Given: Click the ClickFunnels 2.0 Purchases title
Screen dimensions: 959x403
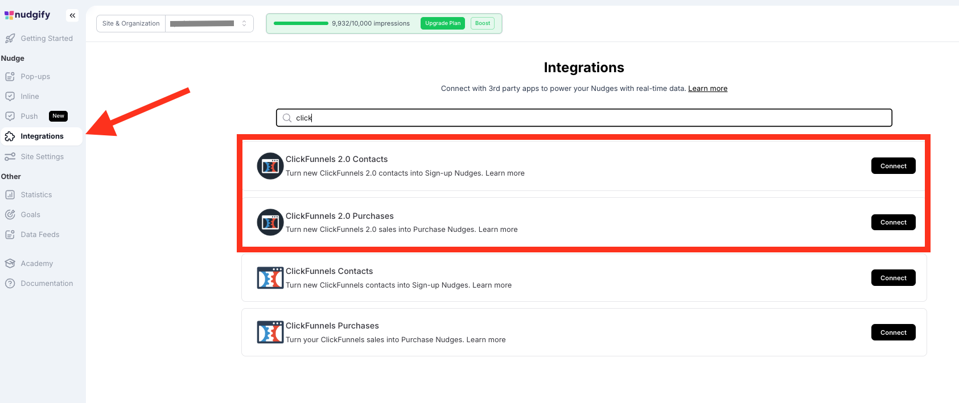Looking at the screenshot, I should pos(340,217).
